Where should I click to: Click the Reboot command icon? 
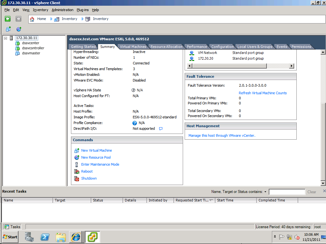coord(76,171)
